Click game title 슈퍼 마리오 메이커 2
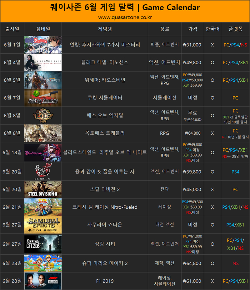The image size is (250, 290). pyautogui.click(x=105, y=263)
